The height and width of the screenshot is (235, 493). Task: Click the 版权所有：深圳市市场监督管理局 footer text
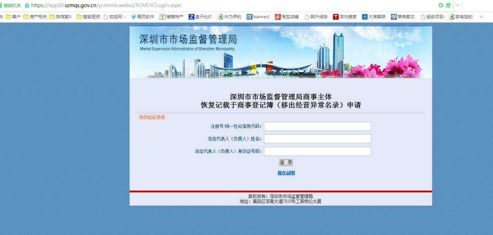coord(280,196)
